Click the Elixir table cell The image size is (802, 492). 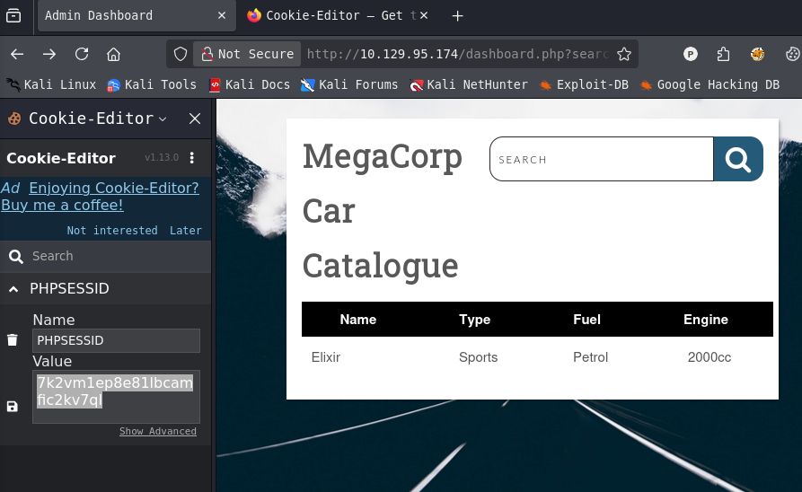click(326, 357)
